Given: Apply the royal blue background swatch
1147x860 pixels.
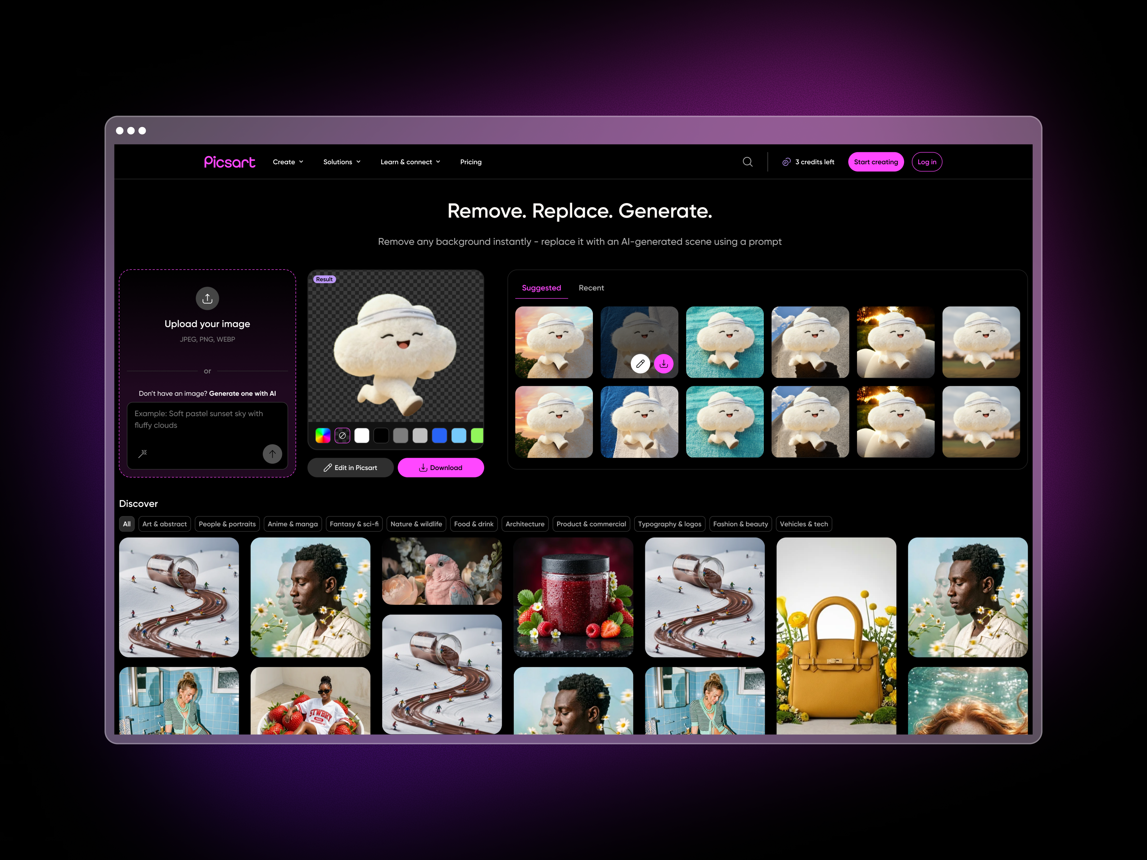Looking at the screenshot, I should click(x=439, y=435).
